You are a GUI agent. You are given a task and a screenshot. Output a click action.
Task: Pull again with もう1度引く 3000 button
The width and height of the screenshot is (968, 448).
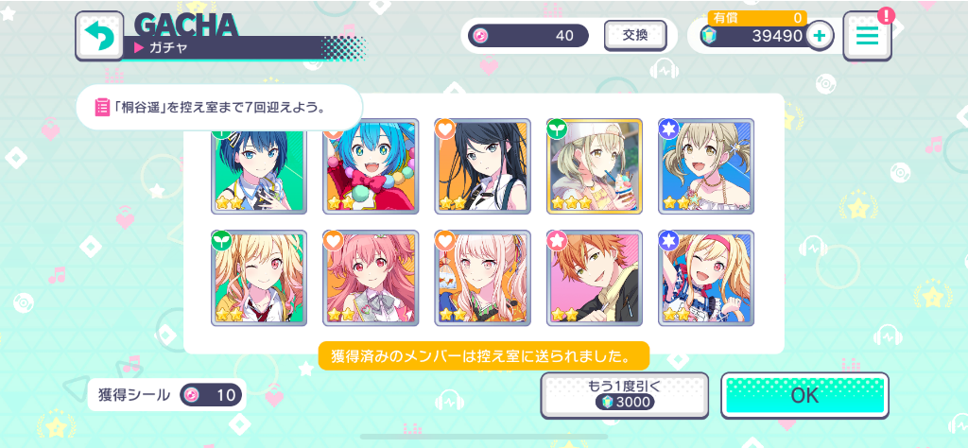point(625,396)
